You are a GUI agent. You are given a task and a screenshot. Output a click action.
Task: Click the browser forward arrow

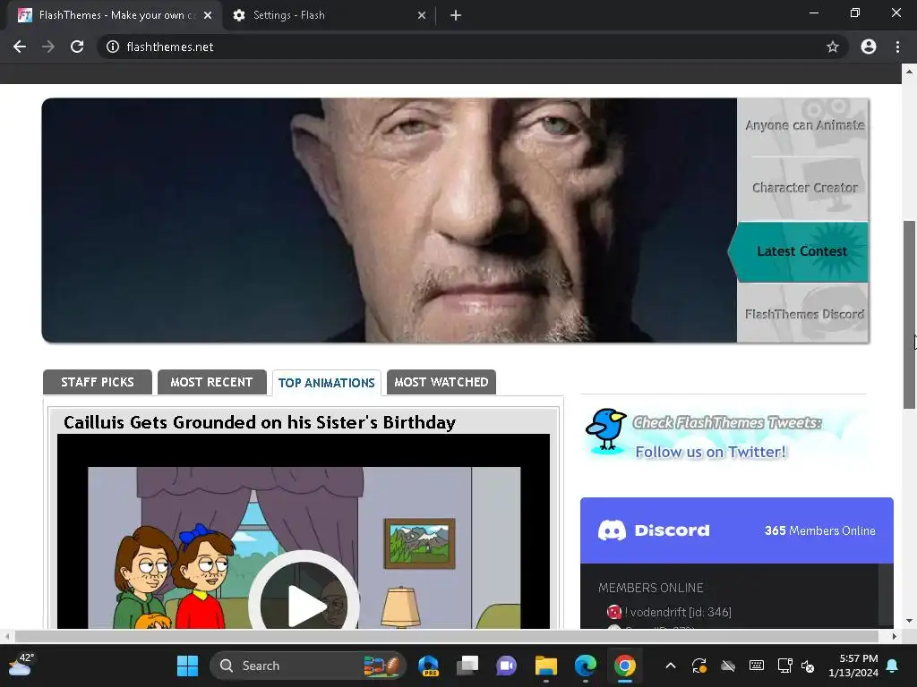tap(48, 47)
